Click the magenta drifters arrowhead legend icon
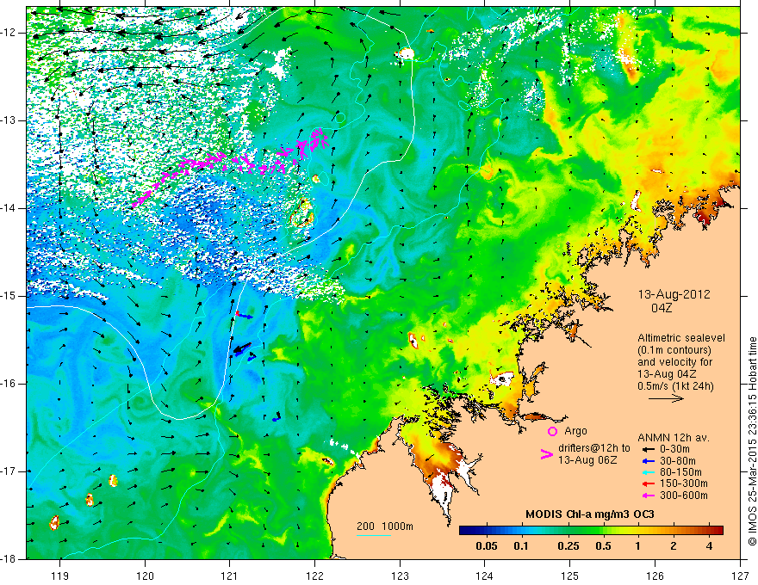 [546, 454]
